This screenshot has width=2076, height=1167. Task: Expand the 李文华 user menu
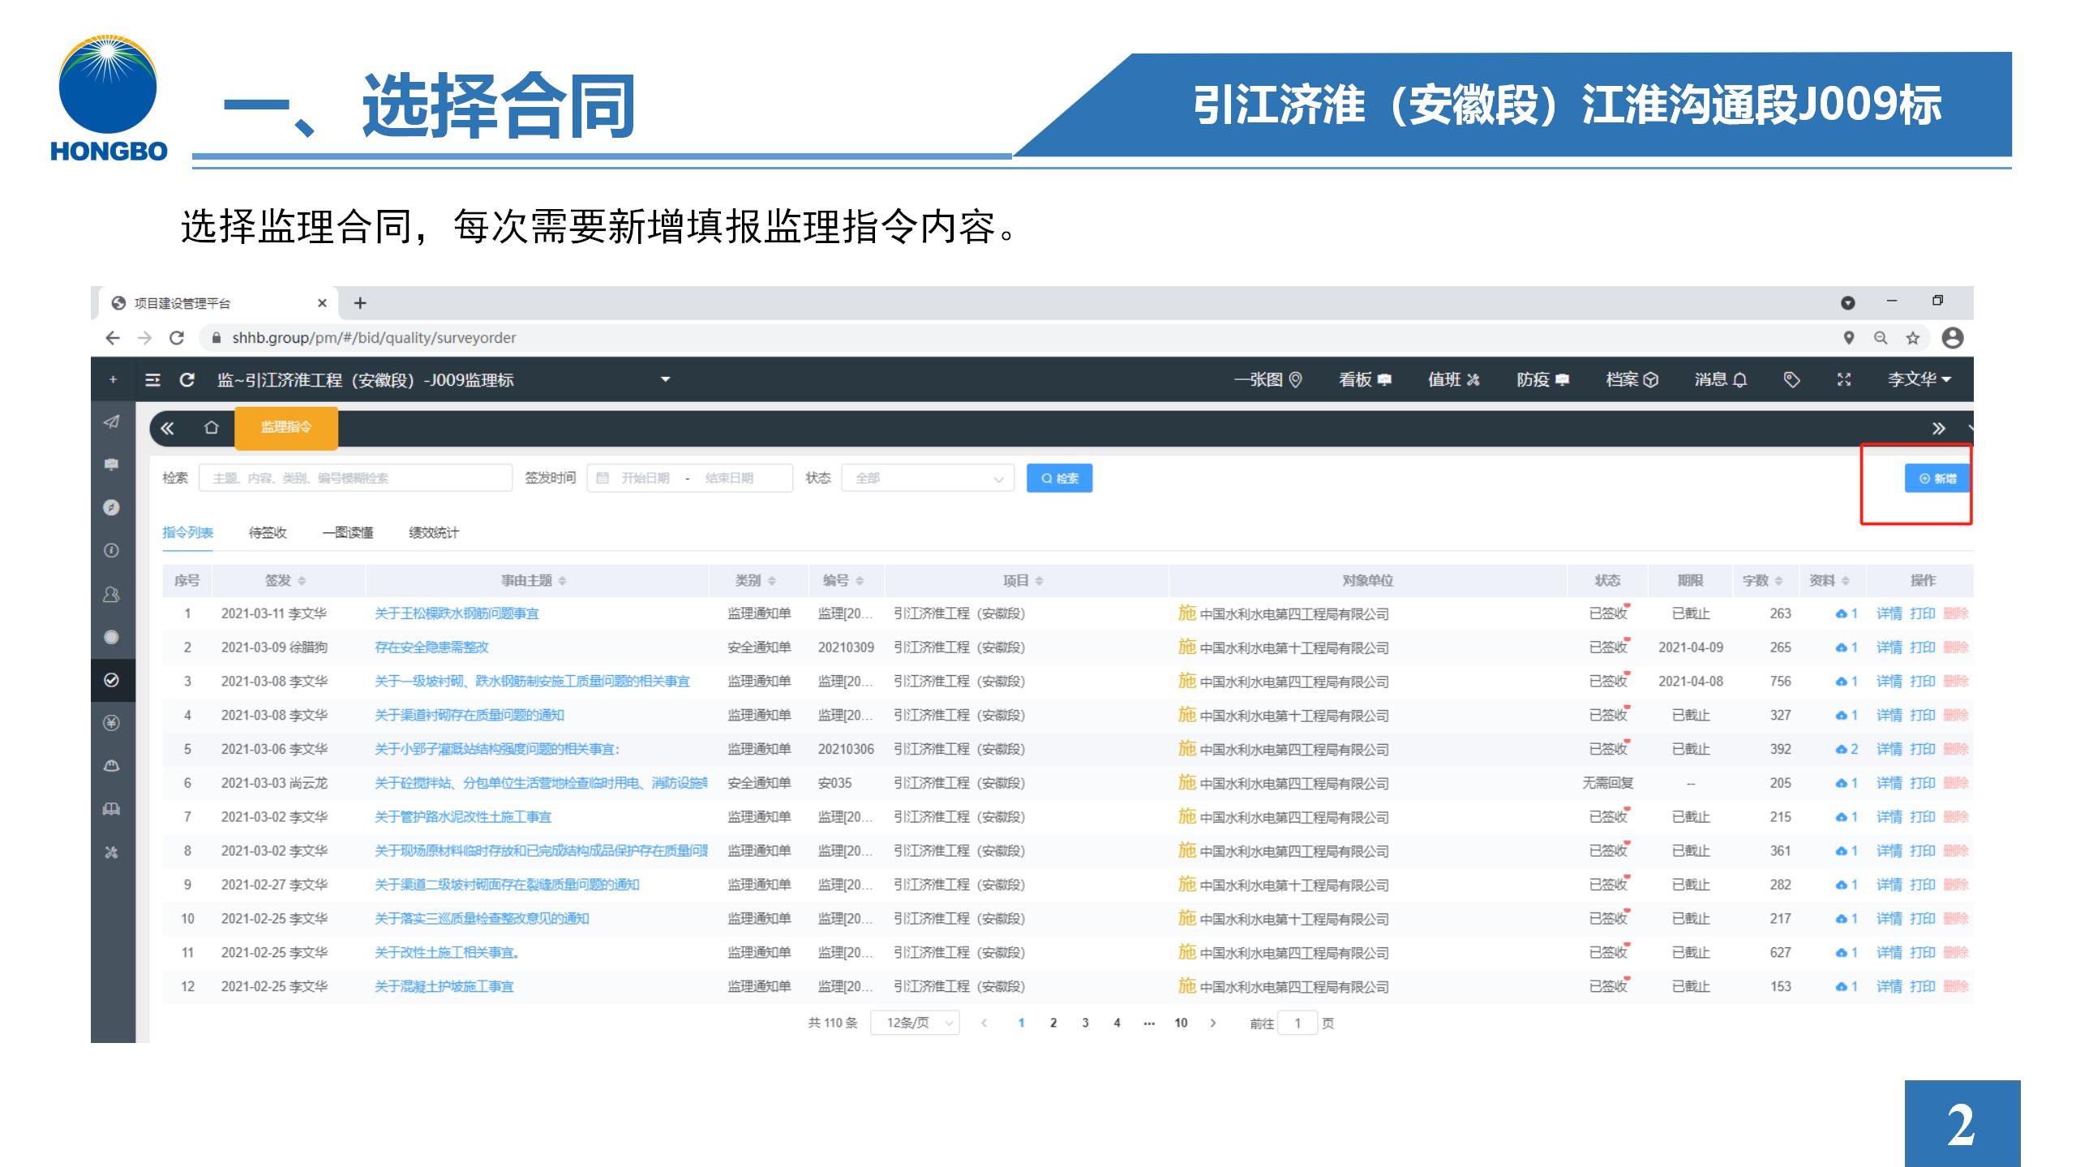[1919, 379]
